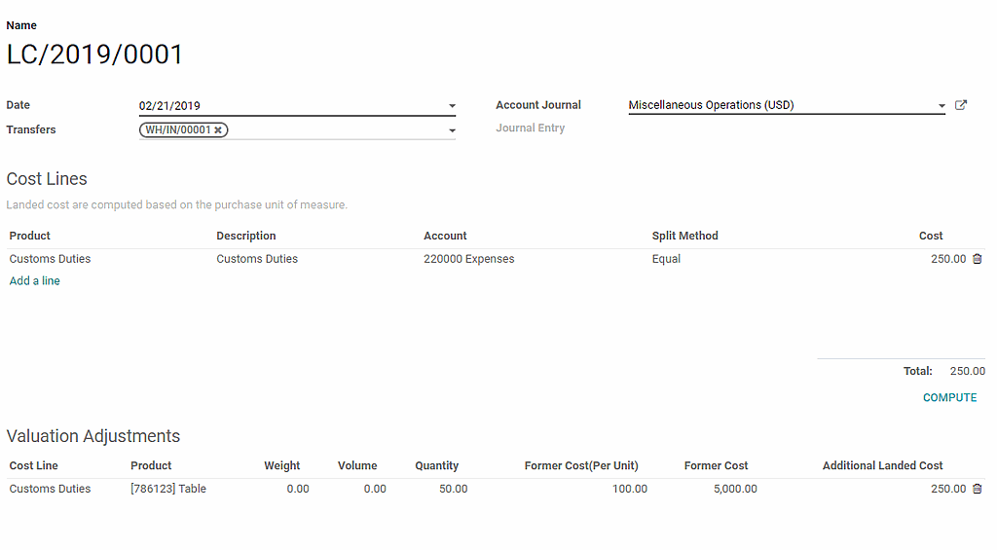Screen dimensions: 997x550
Task: Click the 220000 Expenses account cell
Action: (x=469, y=259)
